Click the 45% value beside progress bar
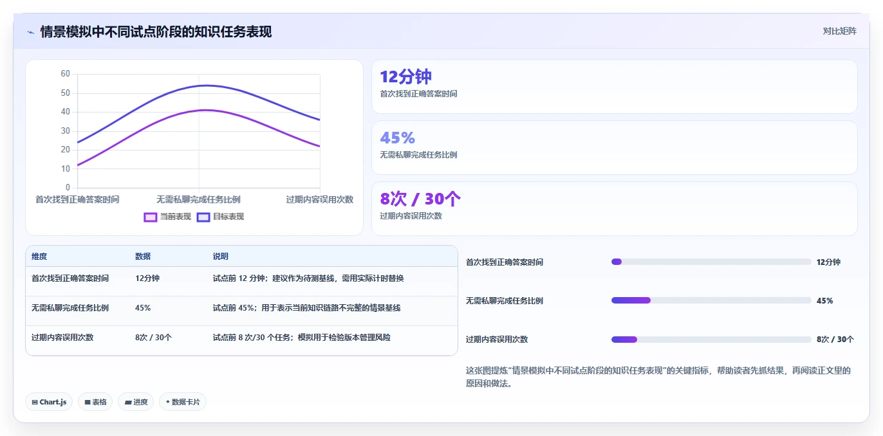Screen dimensions: 883x436 coord(824,301)
